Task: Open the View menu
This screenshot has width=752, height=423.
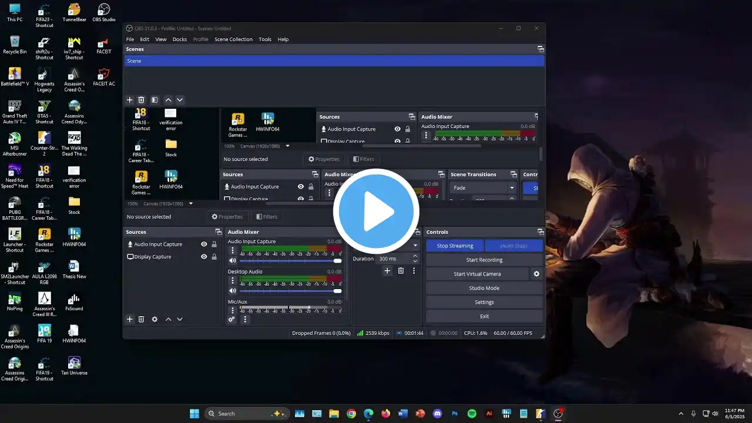Action: click(x=161, y=39)
